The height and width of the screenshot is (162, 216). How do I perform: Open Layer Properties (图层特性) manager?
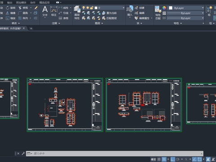pyautogui.click(x=77, y=13)
